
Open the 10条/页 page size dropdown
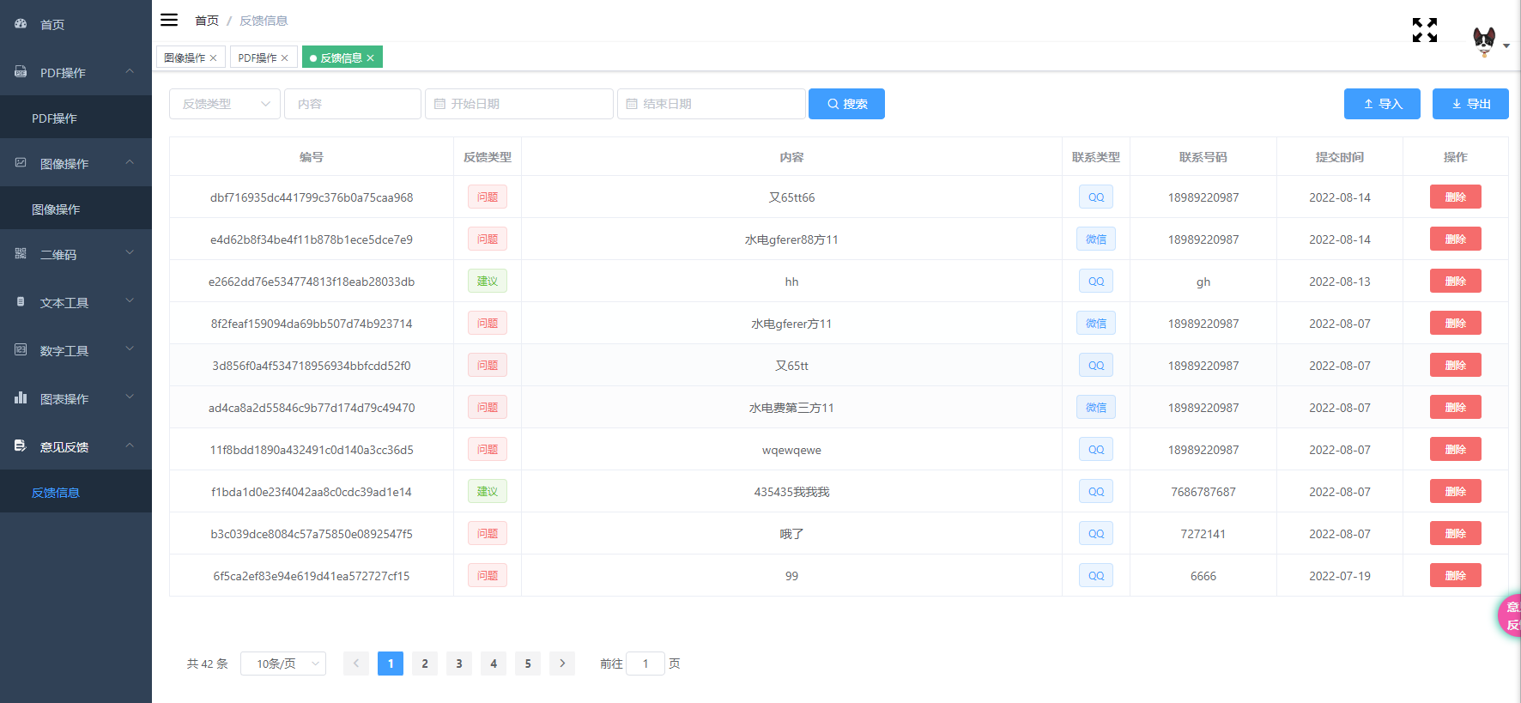(x=283, y=664)
